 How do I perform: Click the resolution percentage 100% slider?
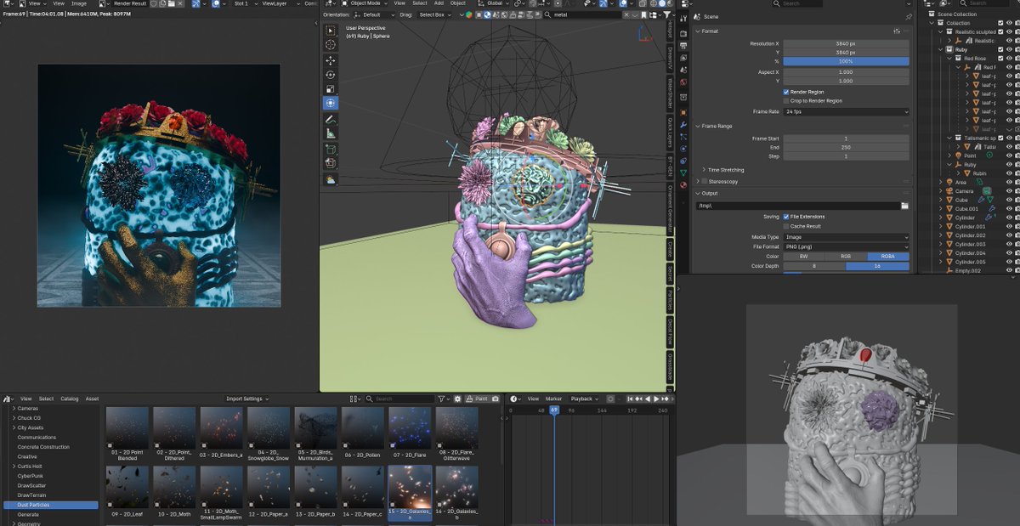pos(846,62)
